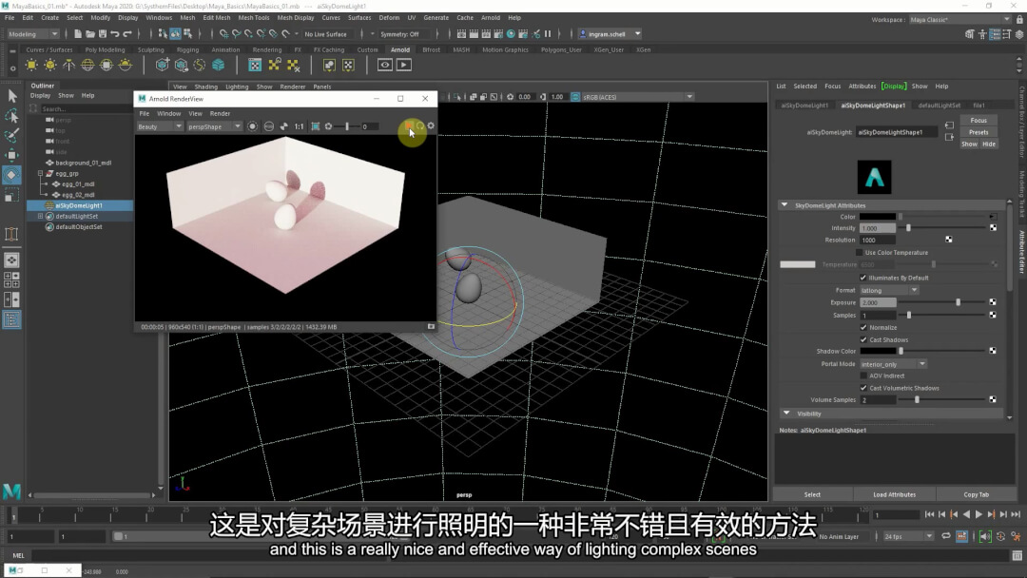Click the Arnold create stand-in shelf icon
1027x578 pixels.
pos(163,65)
